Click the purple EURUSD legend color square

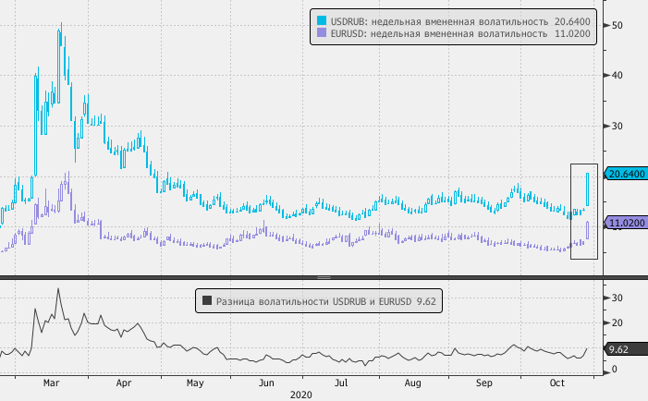[322, 33]
